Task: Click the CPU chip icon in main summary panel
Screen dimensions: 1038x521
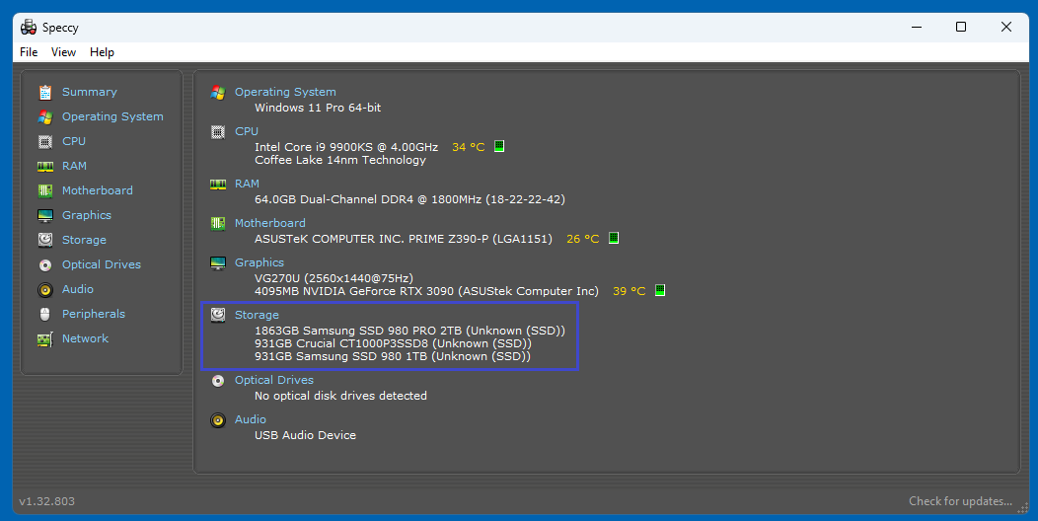Action: 218,132
